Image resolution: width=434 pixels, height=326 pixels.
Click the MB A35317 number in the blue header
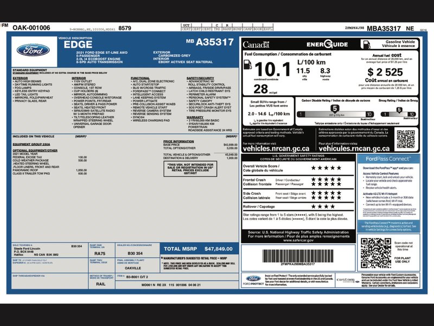[210, 42]
